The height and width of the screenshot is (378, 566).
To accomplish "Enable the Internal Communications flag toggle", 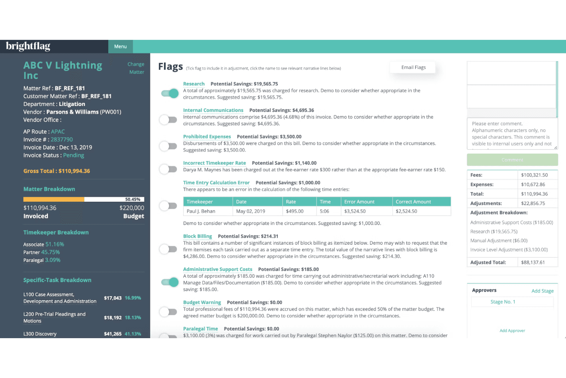I will pyautogui.click(x=168, y=120).
